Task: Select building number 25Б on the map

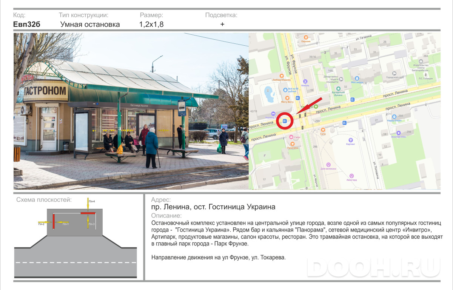Action: point(408,132)
